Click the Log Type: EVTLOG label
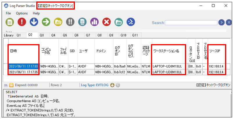The width and height of the screenshot is (234, 119). (95, 85)
